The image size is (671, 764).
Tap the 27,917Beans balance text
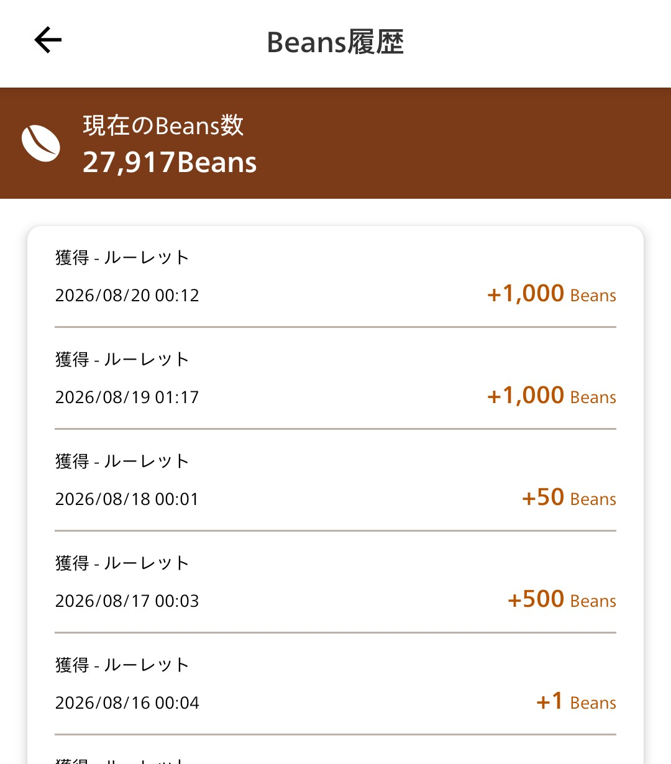pos(170,162)
